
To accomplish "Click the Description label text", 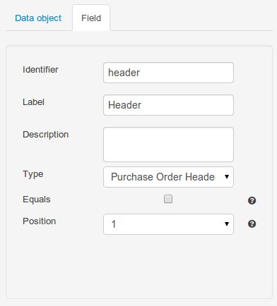I will click(46, 135).
